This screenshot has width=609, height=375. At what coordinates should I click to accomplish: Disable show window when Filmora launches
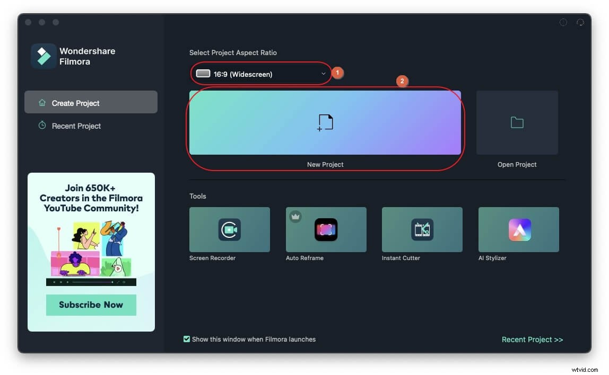[187, 338]
